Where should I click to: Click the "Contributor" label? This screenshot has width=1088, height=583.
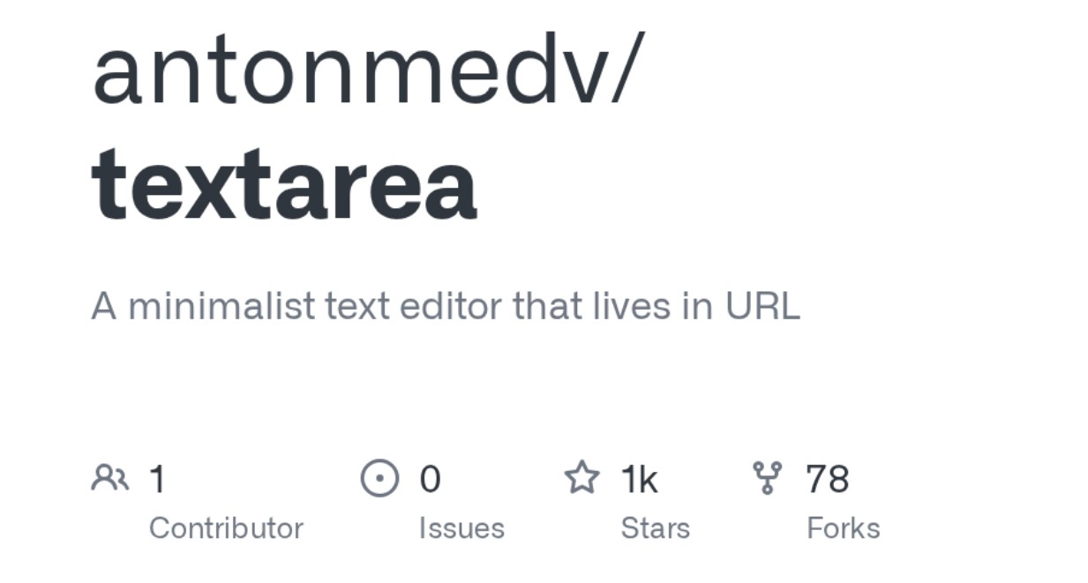coord(226,528)
